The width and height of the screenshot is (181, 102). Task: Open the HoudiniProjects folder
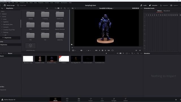(45, 25)
